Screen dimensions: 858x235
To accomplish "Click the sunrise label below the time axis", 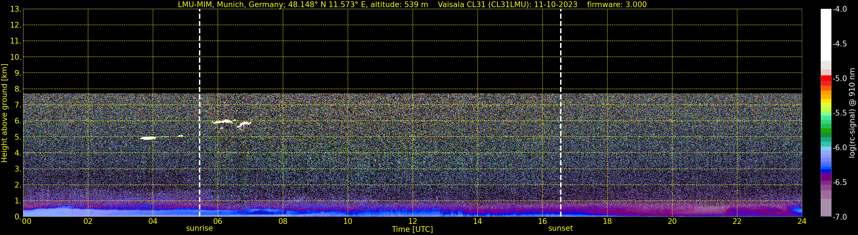I will [x=199, y=228].
